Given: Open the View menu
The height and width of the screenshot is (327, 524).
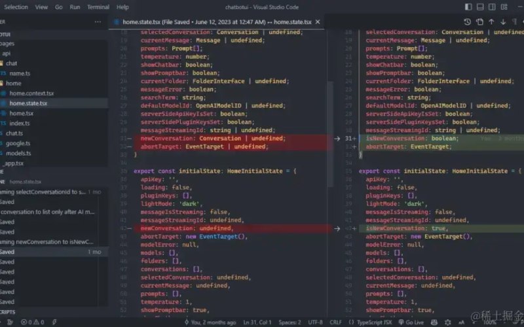Looking at the screenshot, I should click(x=41, y=7).
